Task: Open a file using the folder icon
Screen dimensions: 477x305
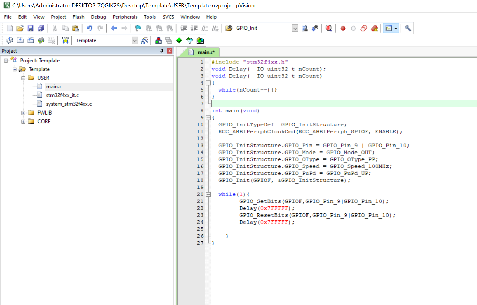Action: 20,28
